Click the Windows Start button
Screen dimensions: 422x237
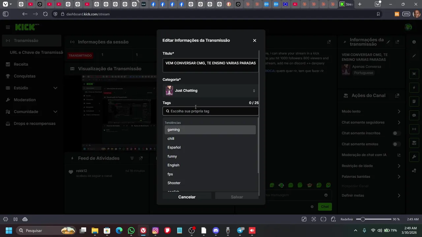click(9, 230)
